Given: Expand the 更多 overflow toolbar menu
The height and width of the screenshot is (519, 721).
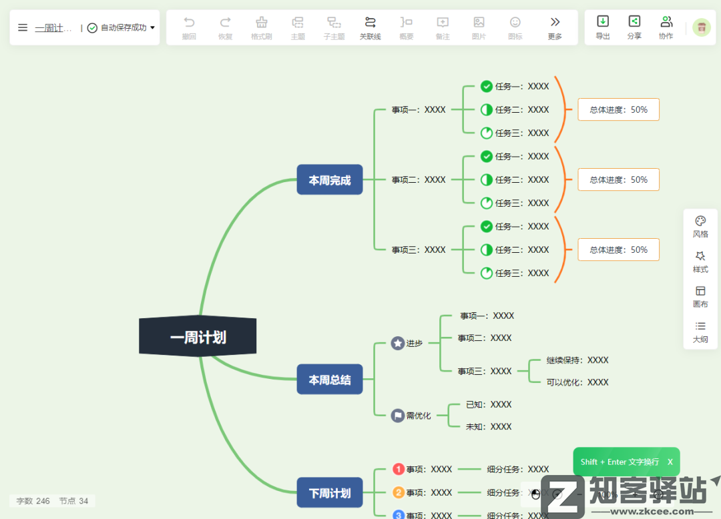Looking at the screenshot, I should 554,27.
